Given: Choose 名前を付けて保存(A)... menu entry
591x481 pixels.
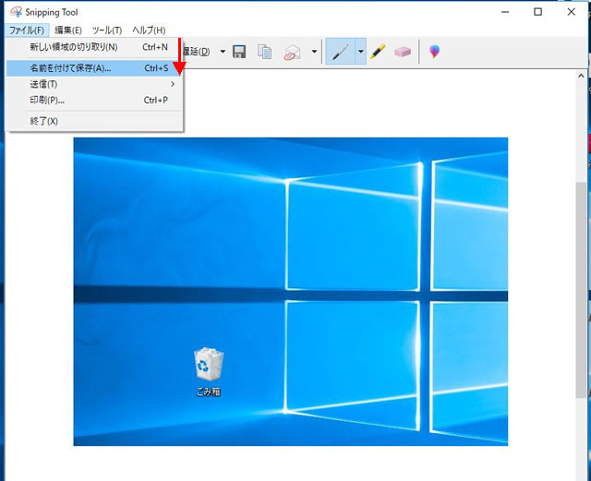Looking at the screenshot, I should click(94, 68).
